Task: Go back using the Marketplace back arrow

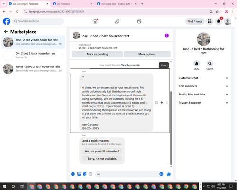Action: coord(6,32)
